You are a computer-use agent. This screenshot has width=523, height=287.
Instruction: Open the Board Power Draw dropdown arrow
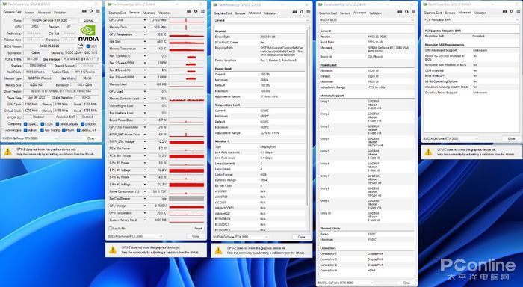145,120
